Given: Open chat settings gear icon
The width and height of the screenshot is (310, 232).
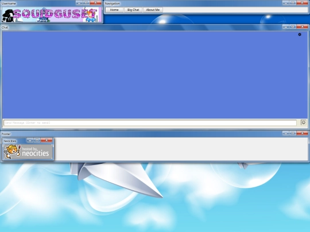Looking at the screenshot, I should click(300, 34).
